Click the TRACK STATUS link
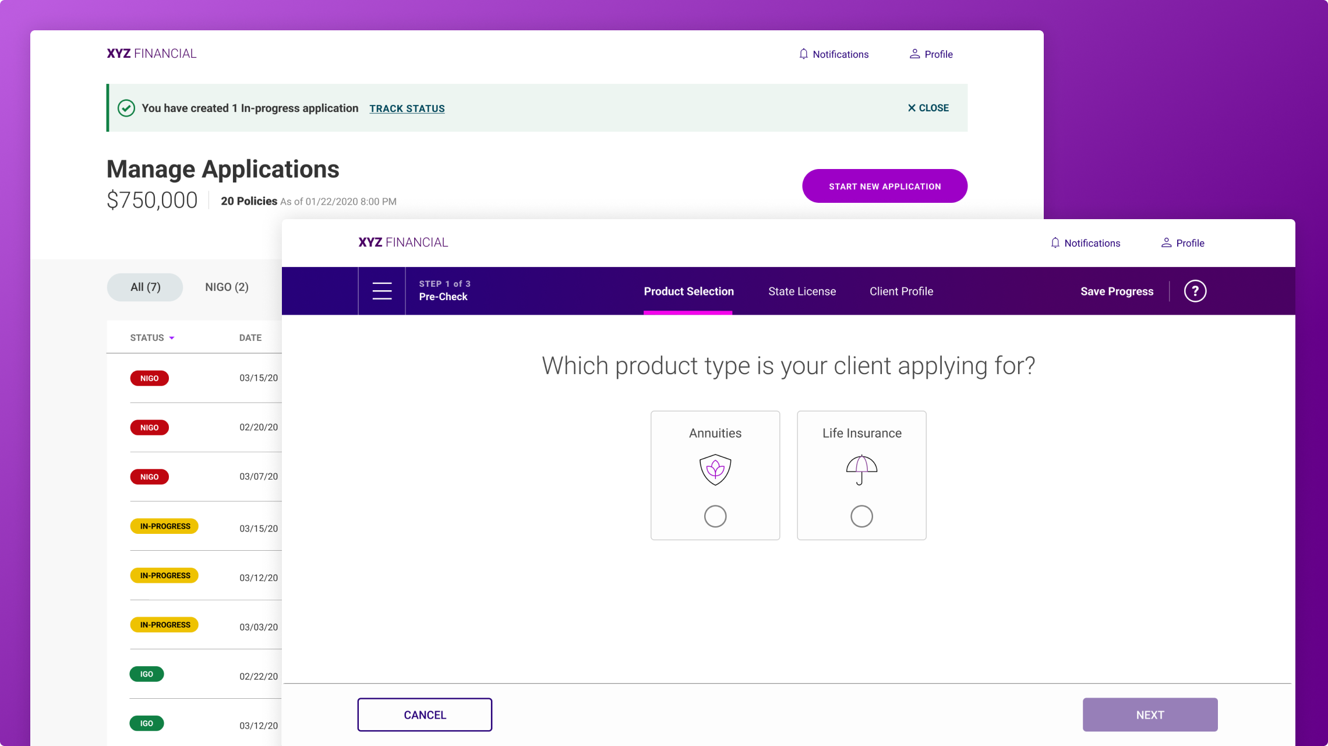The height and width of the screenshot is (746, 1328). tap(407, 108)
